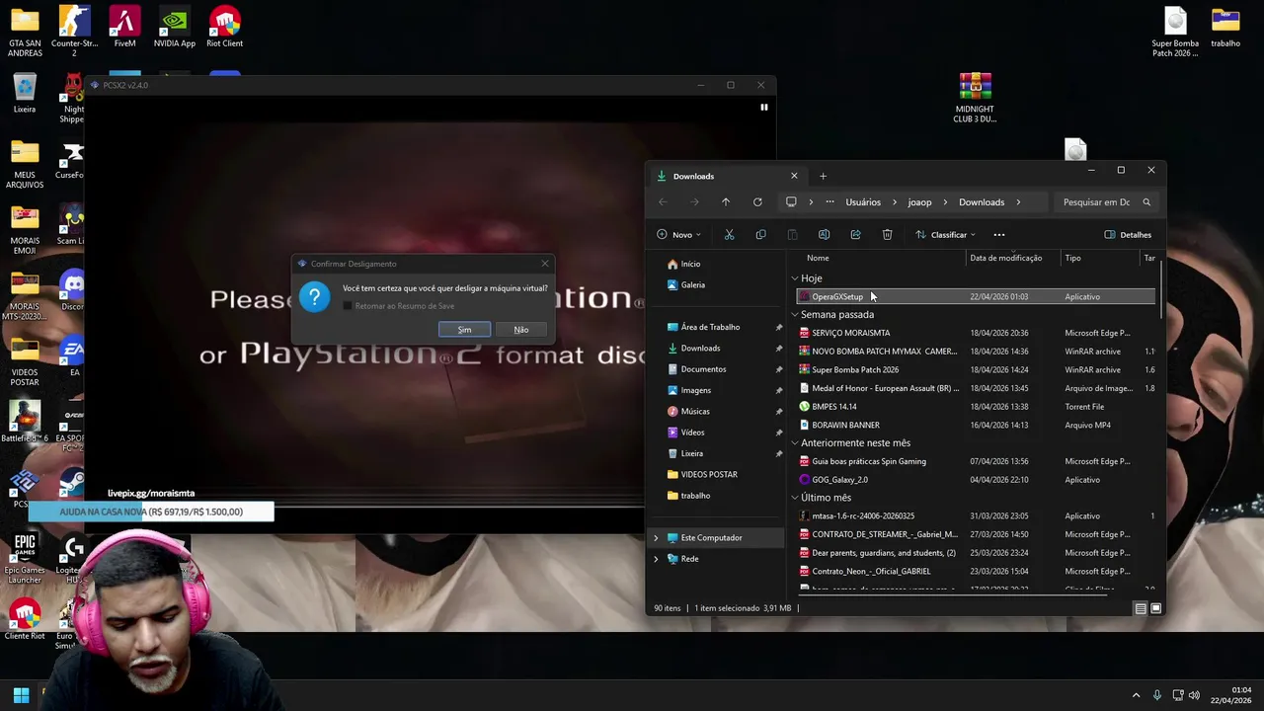Click the Delete trash icon in Explorer
The height and width of the screenshot is (711, 1264).
tap(887, 235)
